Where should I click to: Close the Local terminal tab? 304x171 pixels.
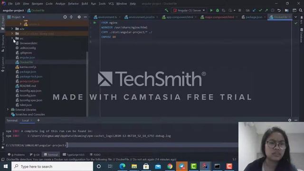click(31, 120)
